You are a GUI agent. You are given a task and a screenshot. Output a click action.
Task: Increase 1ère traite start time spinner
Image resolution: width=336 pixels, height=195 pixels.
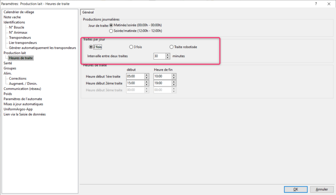[x=146, y=75]
